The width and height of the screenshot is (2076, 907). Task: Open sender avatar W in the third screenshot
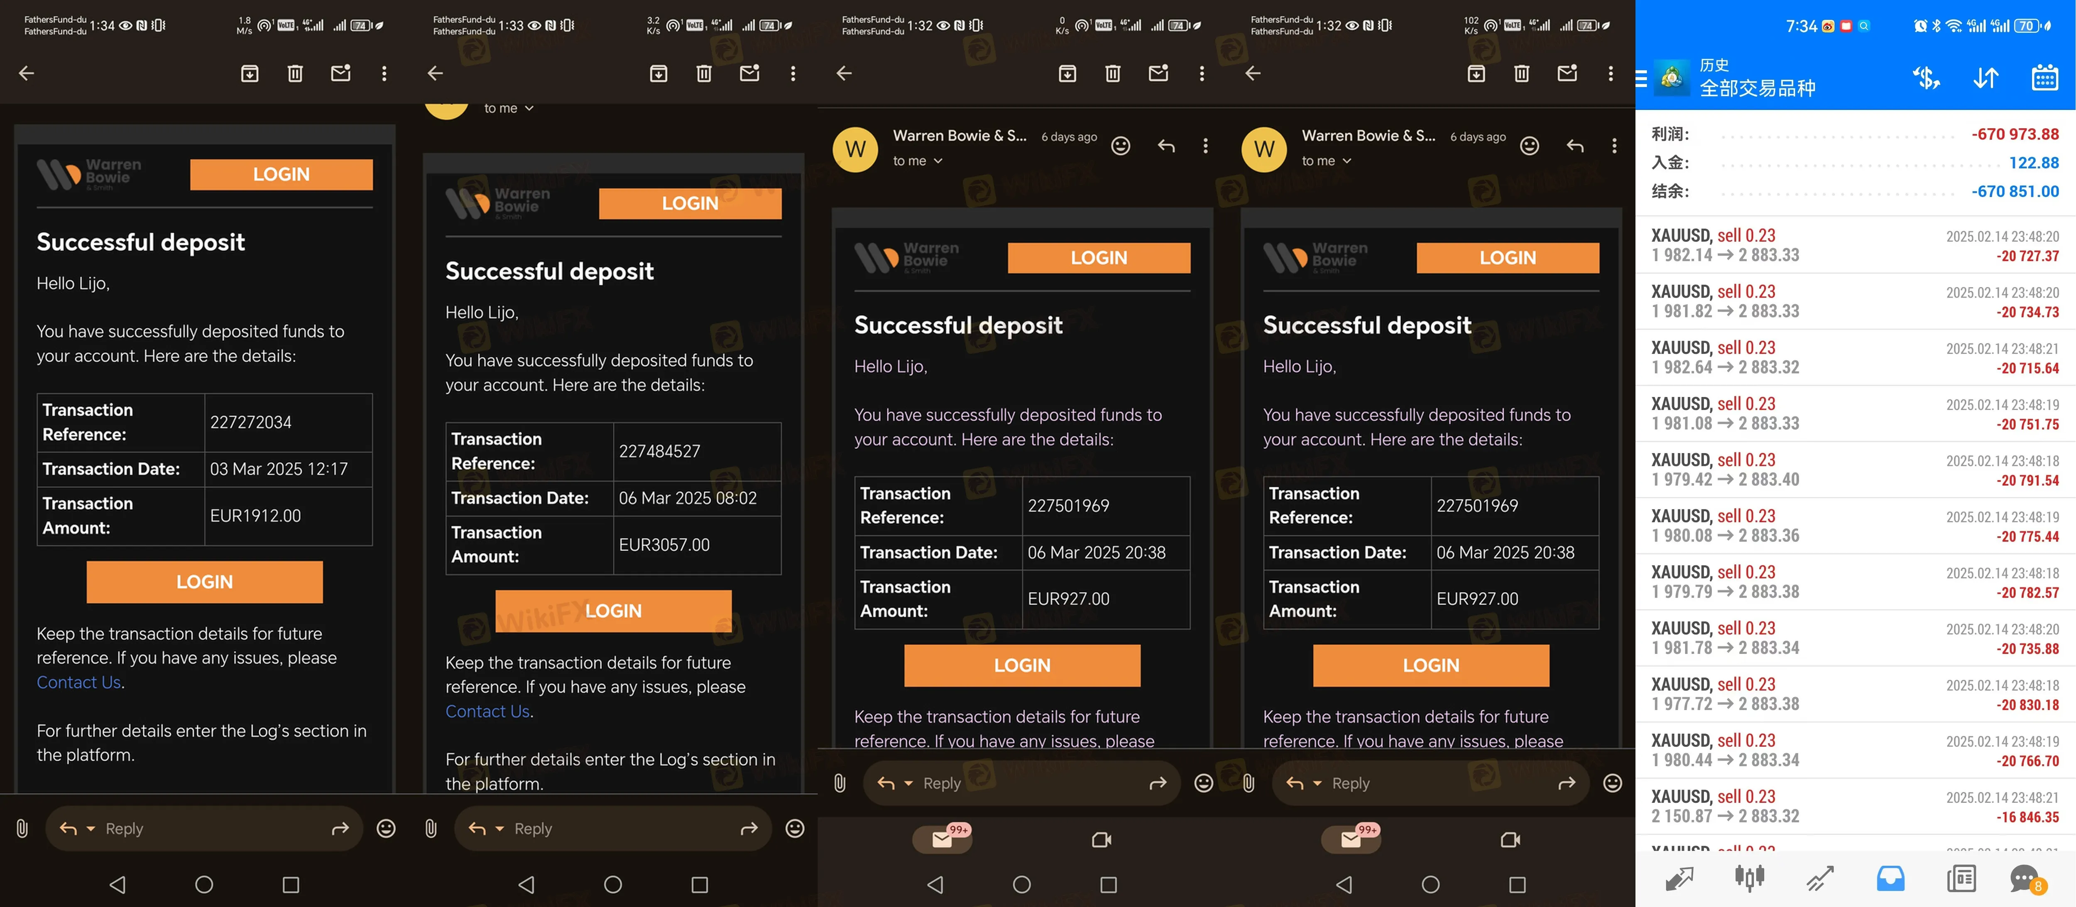(x=855, y=149)
